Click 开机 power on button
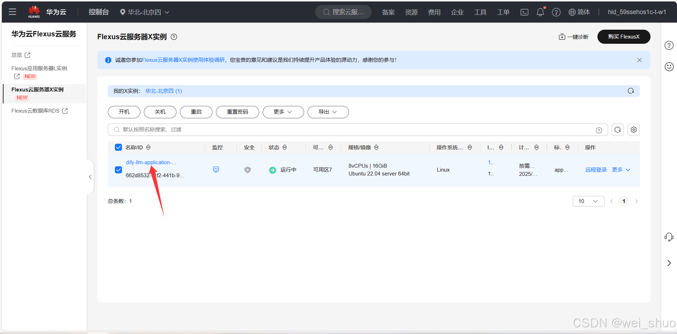Viewport: 677px width, 334px height. coord(124,112)
